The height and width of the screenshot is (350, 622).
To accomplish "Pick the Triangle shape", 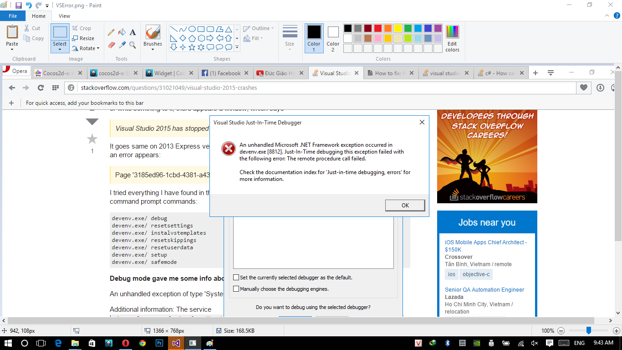I will click(x=228, y=29).
